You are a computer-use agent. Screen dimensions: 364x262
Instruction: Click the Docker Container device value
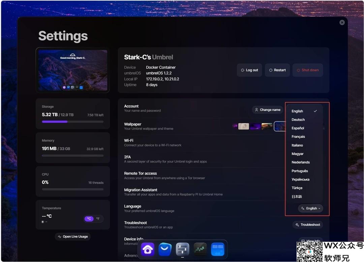(x=161, y=67)
